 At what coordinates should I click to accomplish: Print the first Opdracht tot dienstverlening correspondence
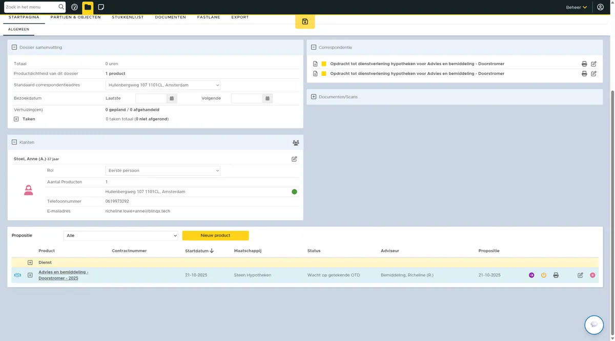(584, 64)
